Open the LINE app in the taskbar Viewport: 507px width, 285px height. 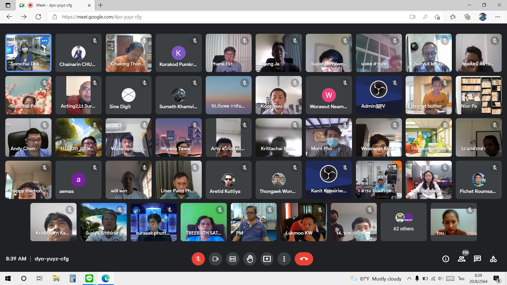[89, 278]
